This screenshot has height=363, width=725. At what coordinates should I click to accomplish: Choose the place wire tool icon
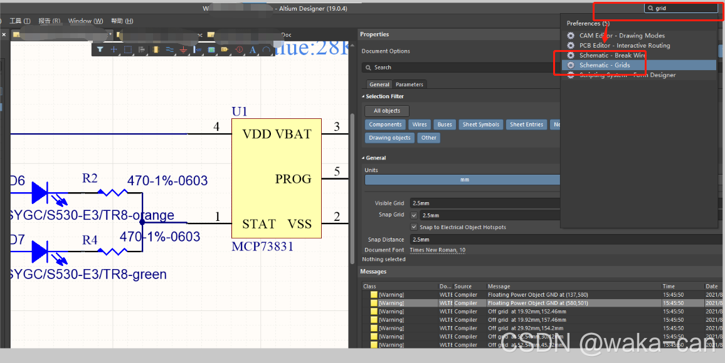pyautogui.click(x=169, y=49)
